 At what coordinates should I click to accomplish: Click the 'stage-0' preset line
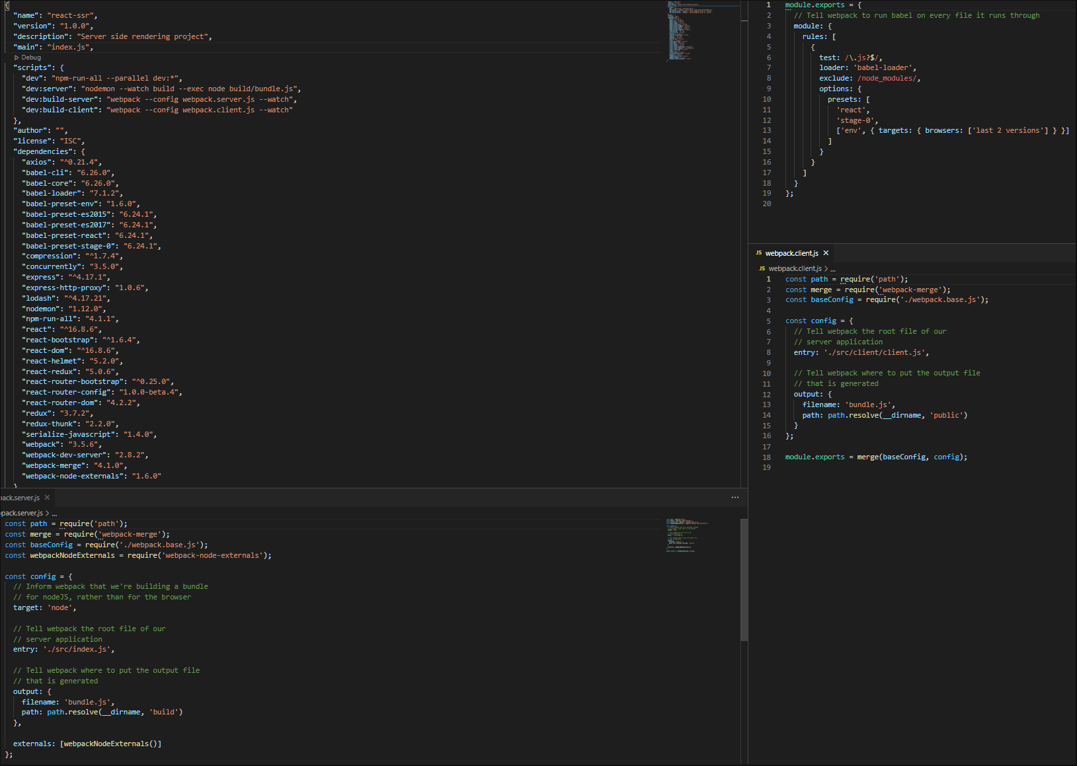pos(857,120)
